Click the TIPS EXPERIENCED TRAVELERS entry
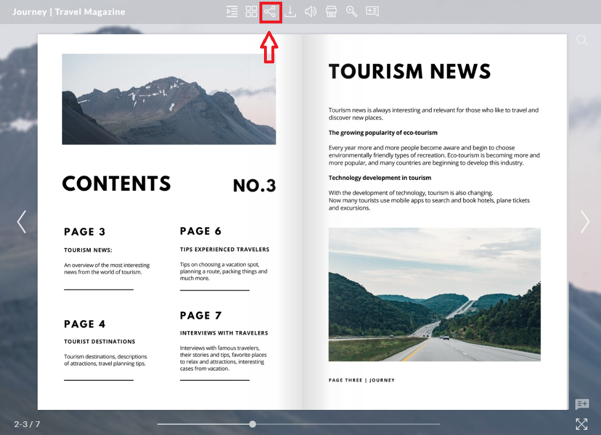The width and height of the screenshot is (601, 435). 225,249
